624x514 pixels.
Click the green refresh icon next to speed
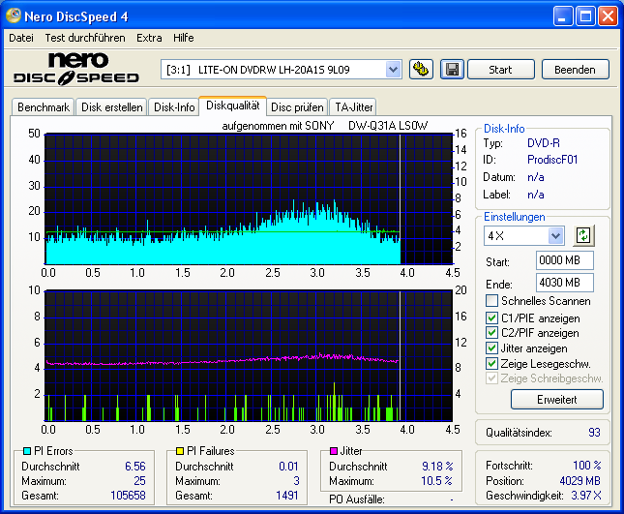pyautogui.click(x=583, y=235)
